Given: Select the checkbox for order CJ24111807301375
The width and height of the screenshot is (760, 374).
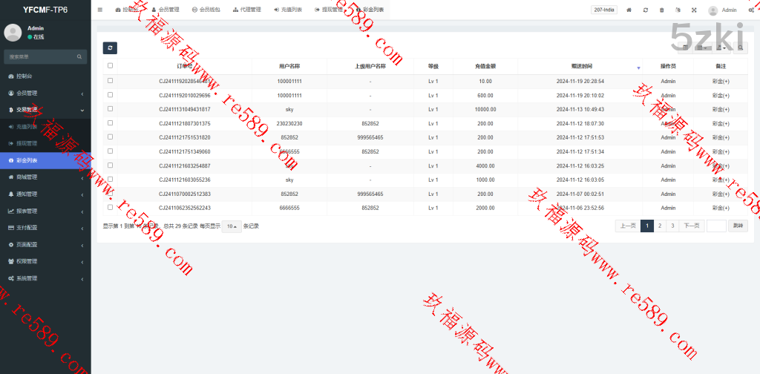Looking at the screenshot, I should [110, 123].
